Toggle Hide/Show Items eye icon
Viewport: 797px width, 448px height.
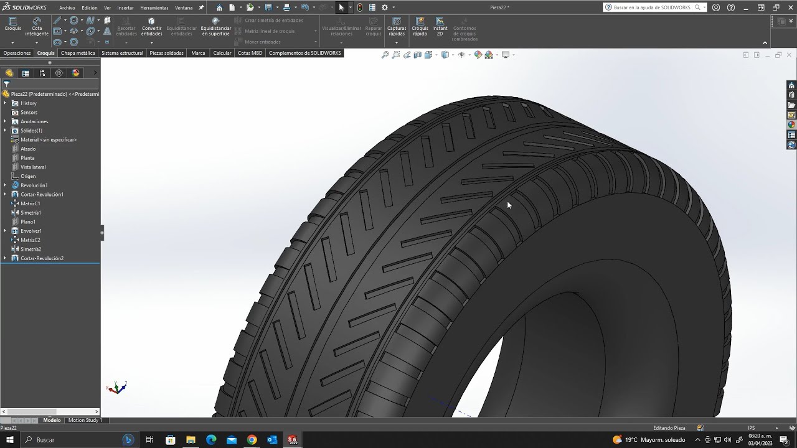coord(461,55)
